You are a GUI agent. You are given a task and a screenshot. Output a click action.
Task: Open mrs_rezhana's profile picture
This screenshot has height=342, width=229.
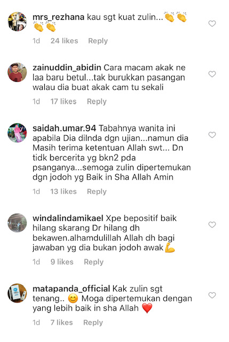pos(17,21)
